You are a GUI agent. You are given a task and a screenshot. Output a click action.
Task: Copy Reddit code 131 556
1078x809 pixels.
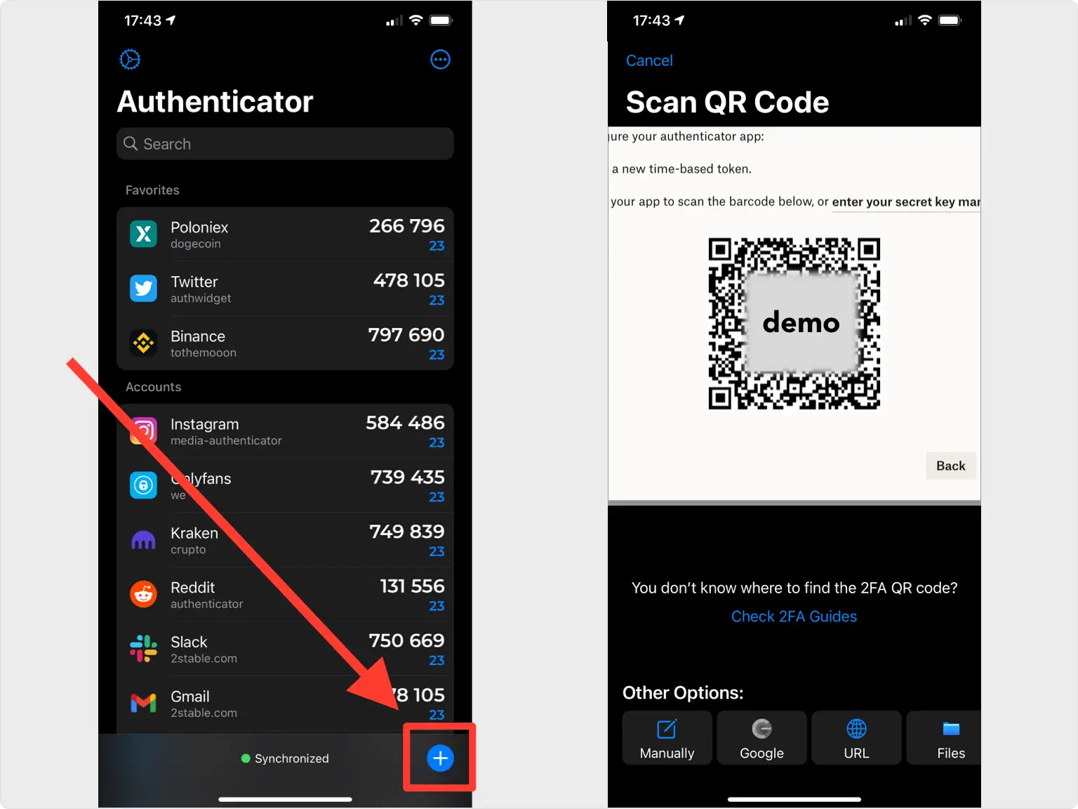pyautogui.click(x=413, y=586)
